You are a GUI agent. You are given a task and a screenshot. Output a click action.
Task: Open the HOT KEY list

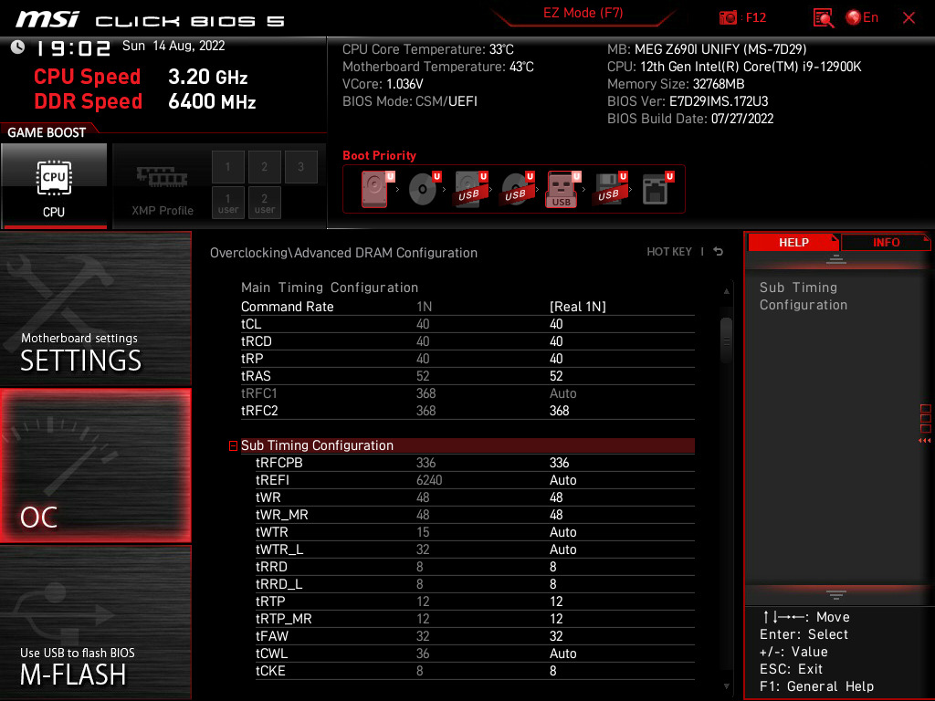tap(669, 252)
